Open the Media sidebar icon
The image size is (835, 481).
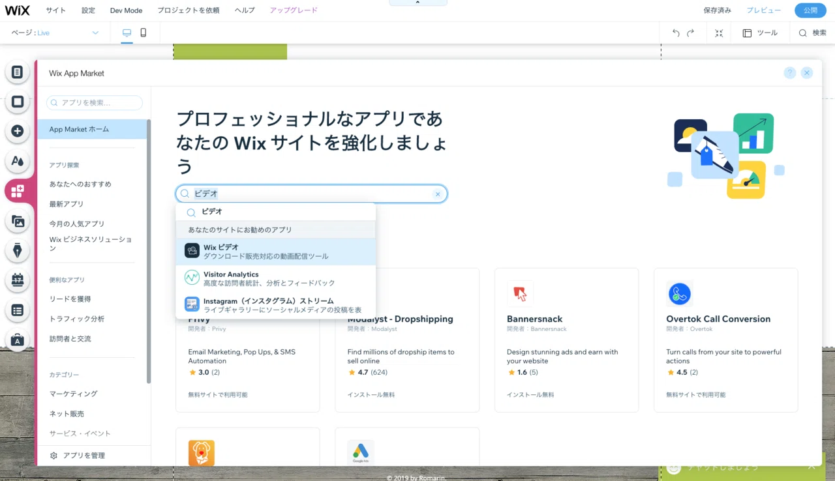pyautogui.click(x=18, y=221)
